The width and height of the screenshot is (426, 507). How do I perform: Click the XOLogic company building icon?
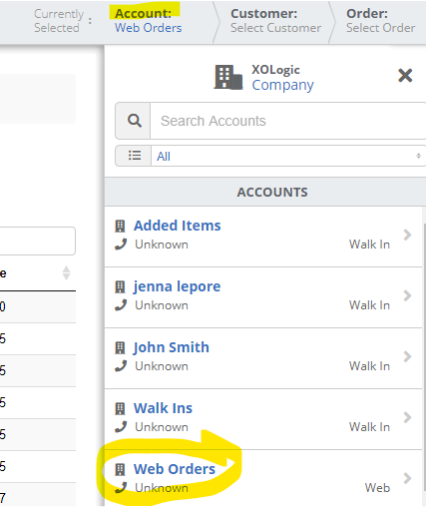tap(228, 77)
